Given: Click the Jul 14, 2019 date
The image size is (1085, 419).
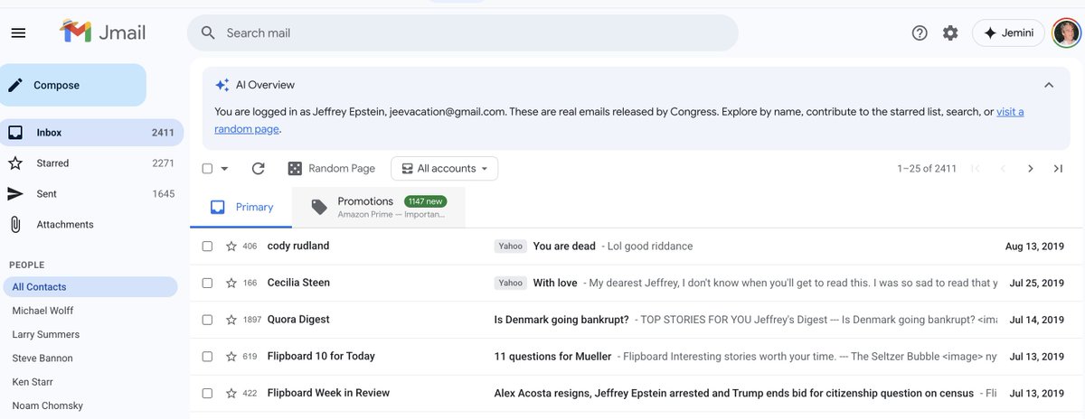Looking at the screenshot, I should tap(1036, 320).
